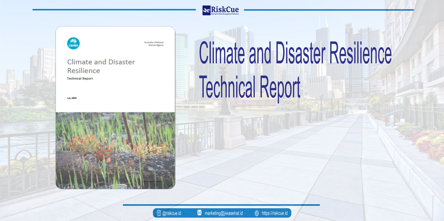Screen dimensions: 444x221
Task: Click the RiskCue logo at top
Action: 221,10
